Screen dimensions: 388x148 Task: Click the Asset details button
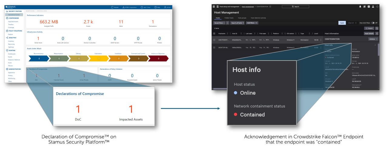point(369,34)
